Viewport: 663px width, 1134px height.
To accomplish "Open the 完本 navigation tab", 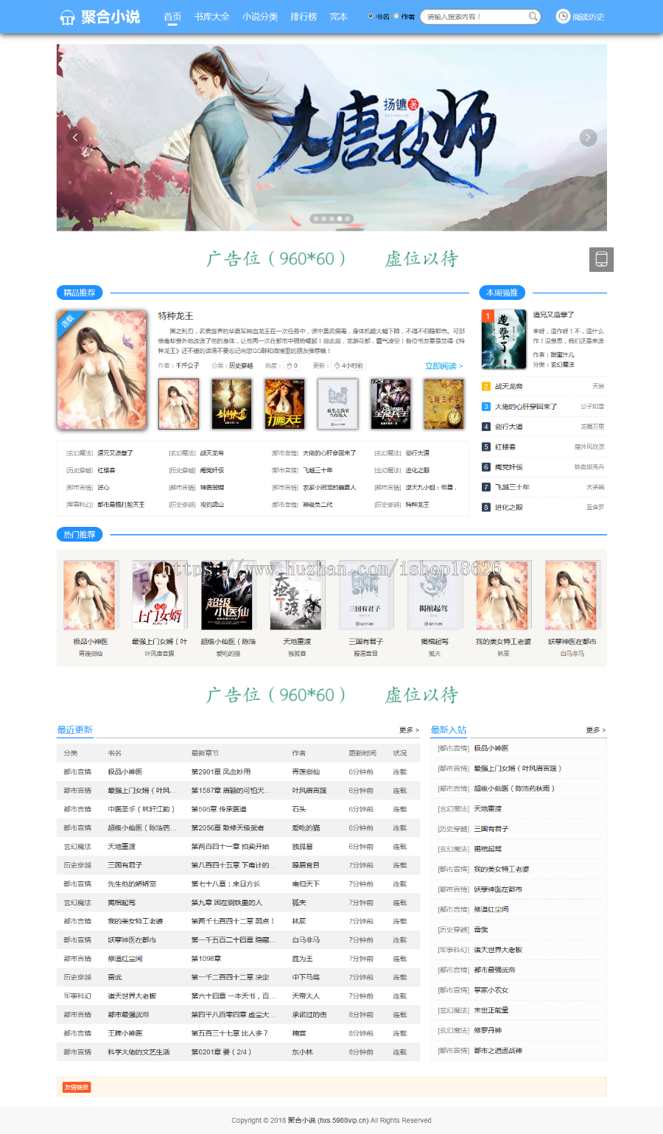I will (338, 16).
